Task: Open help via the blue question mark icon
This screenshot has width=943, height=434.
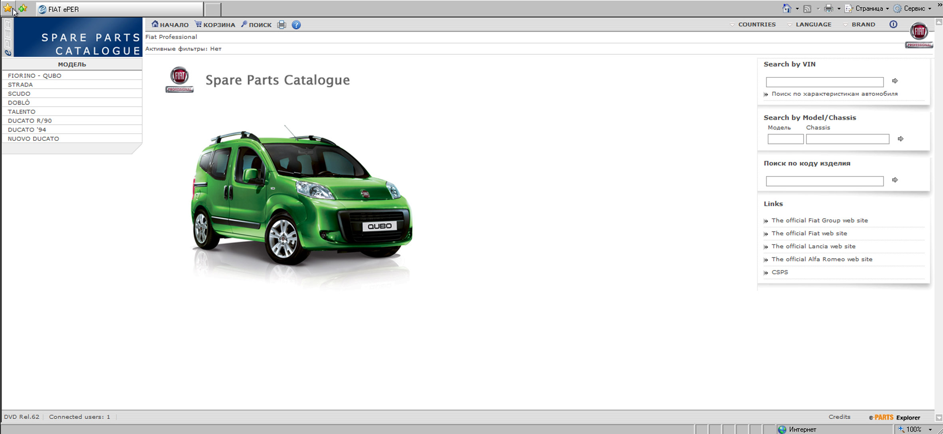Action: [x=296, y=25]
